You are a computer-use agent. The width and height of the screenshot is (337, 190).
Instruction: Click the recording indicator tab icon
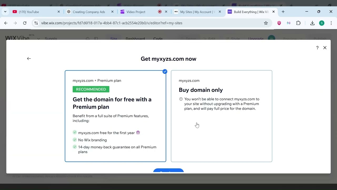160,12
